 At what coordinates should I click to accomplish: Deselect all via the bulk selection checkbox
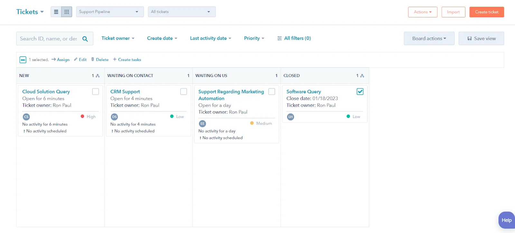pyautogui.click(x=23, y=60)
